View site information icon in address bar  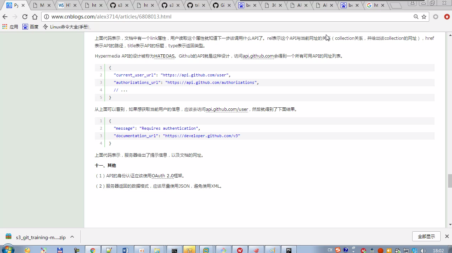tap(47, 17)
